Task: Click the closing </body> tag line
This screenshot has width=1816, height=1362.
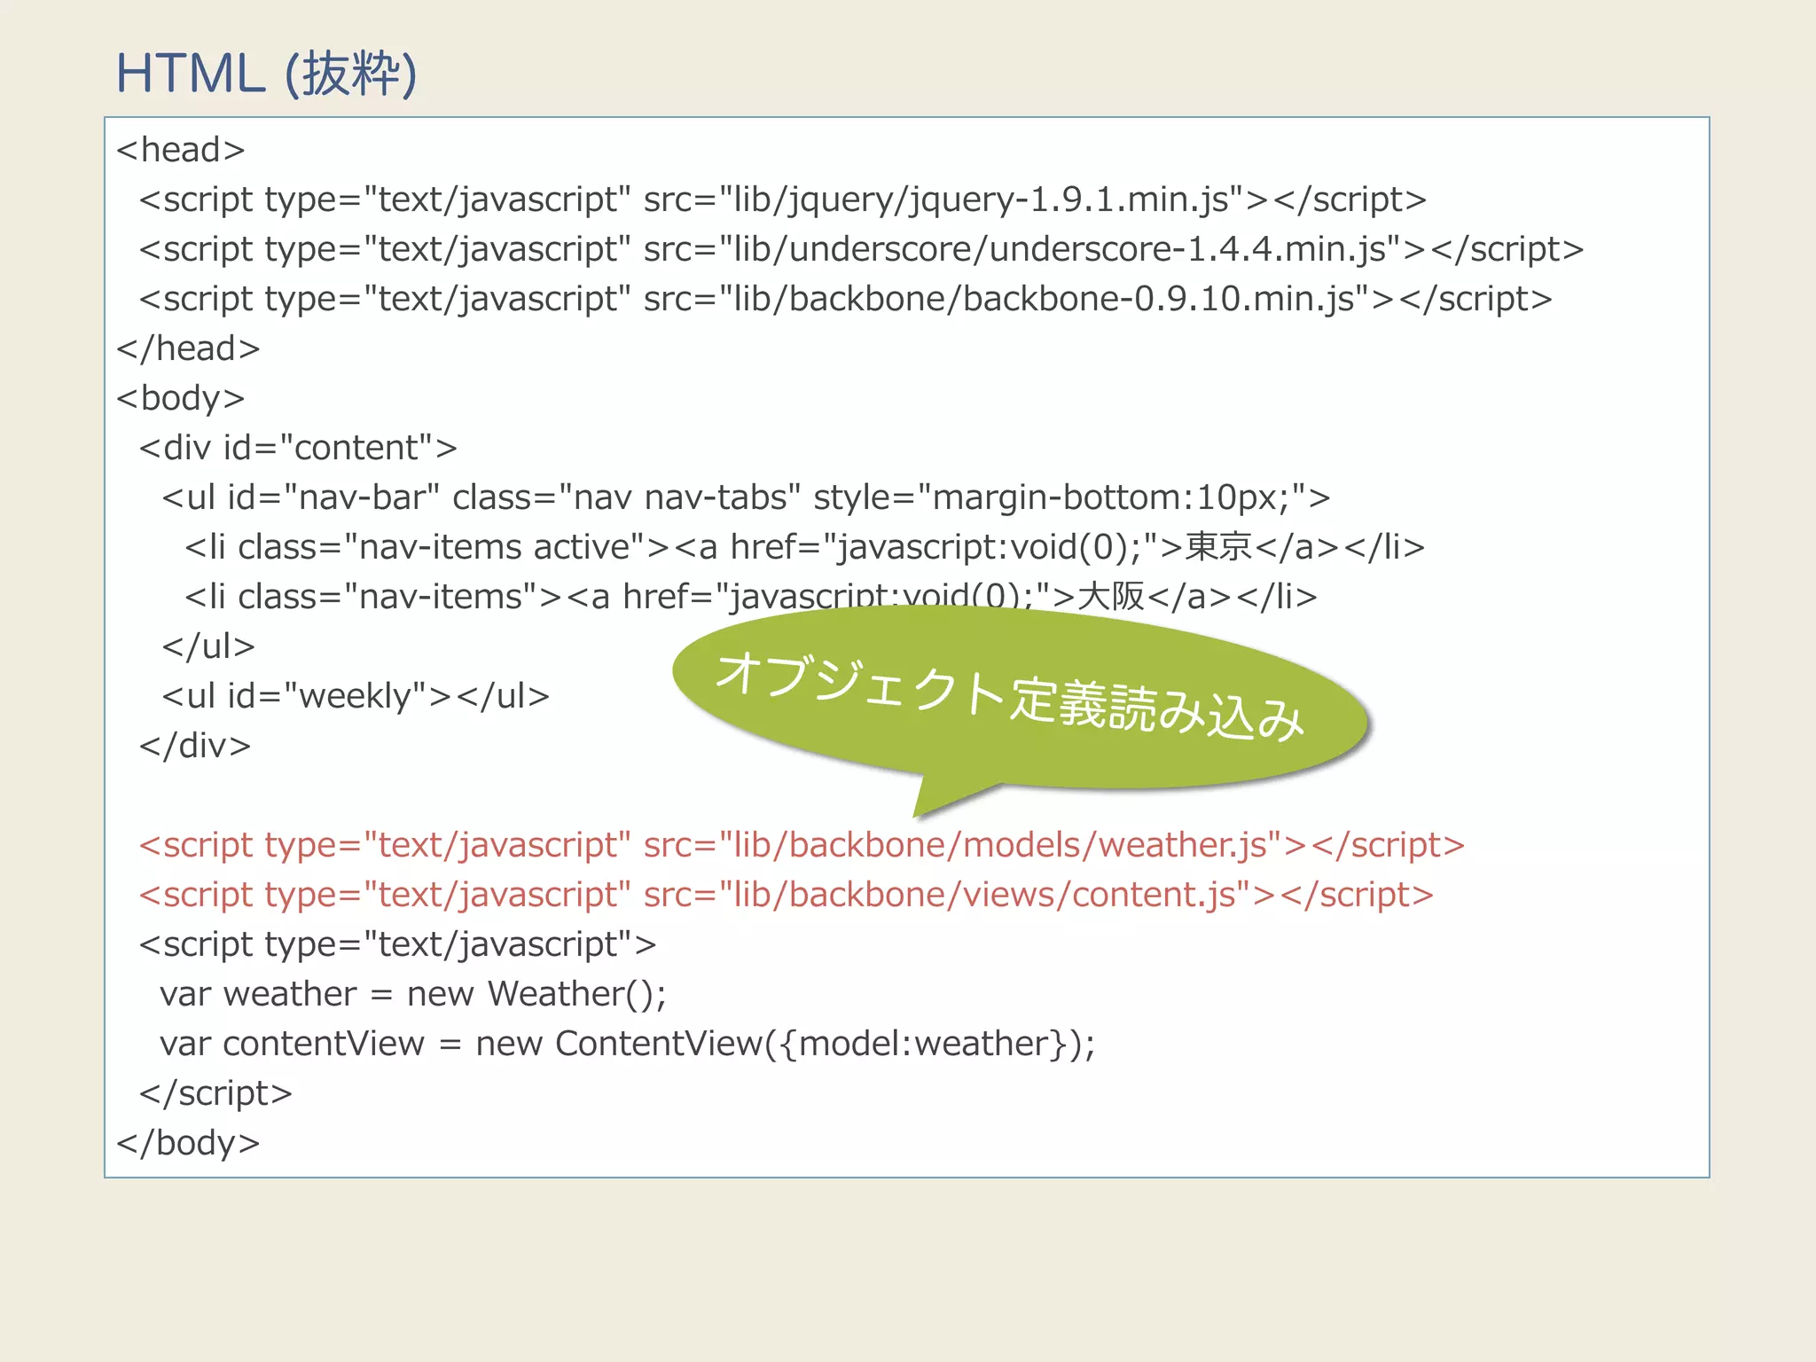Action: click(x=188, y=1144)
